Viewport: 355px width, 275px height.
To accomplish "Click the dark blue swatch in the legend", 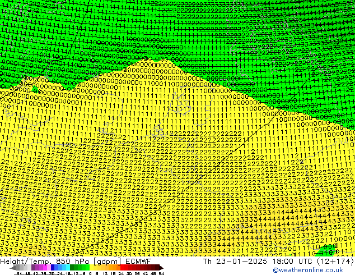I will 53,268.
